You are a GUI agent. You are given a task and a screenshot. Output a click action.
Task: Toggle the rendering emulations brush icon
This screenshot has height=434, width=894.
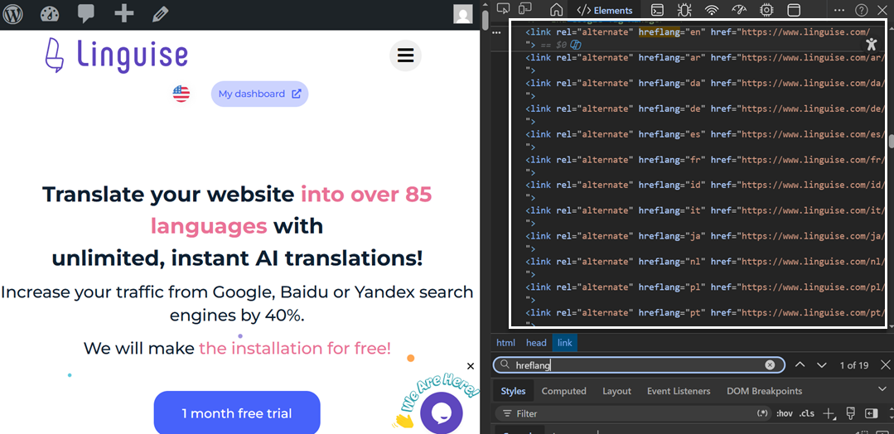pos(850,413)
